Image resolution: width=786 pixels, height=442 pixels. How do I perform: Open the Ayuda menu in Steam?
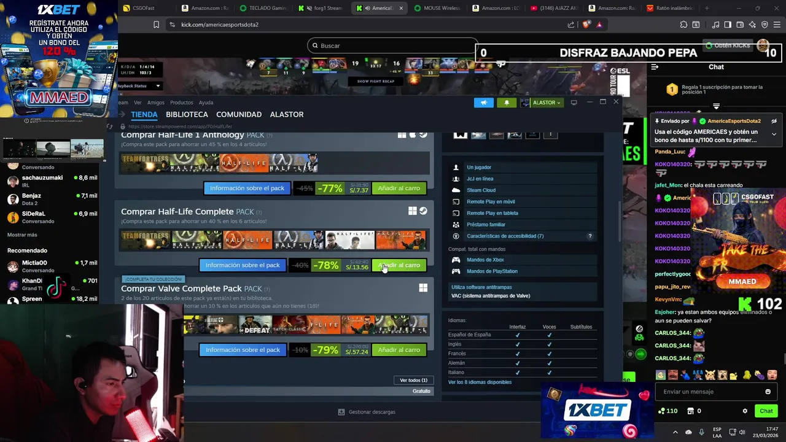(206, 103)
